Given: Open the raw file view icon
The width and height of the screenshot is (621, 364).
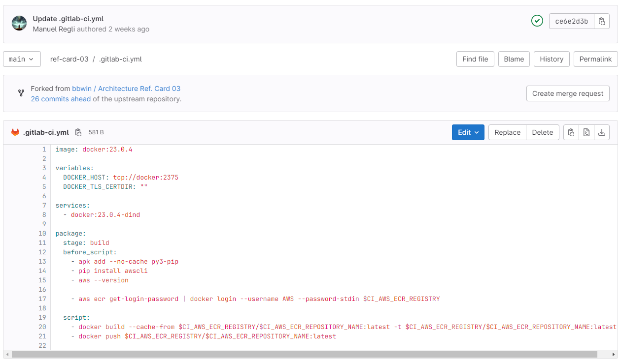Looking at the screenshot, I should 586,132.
